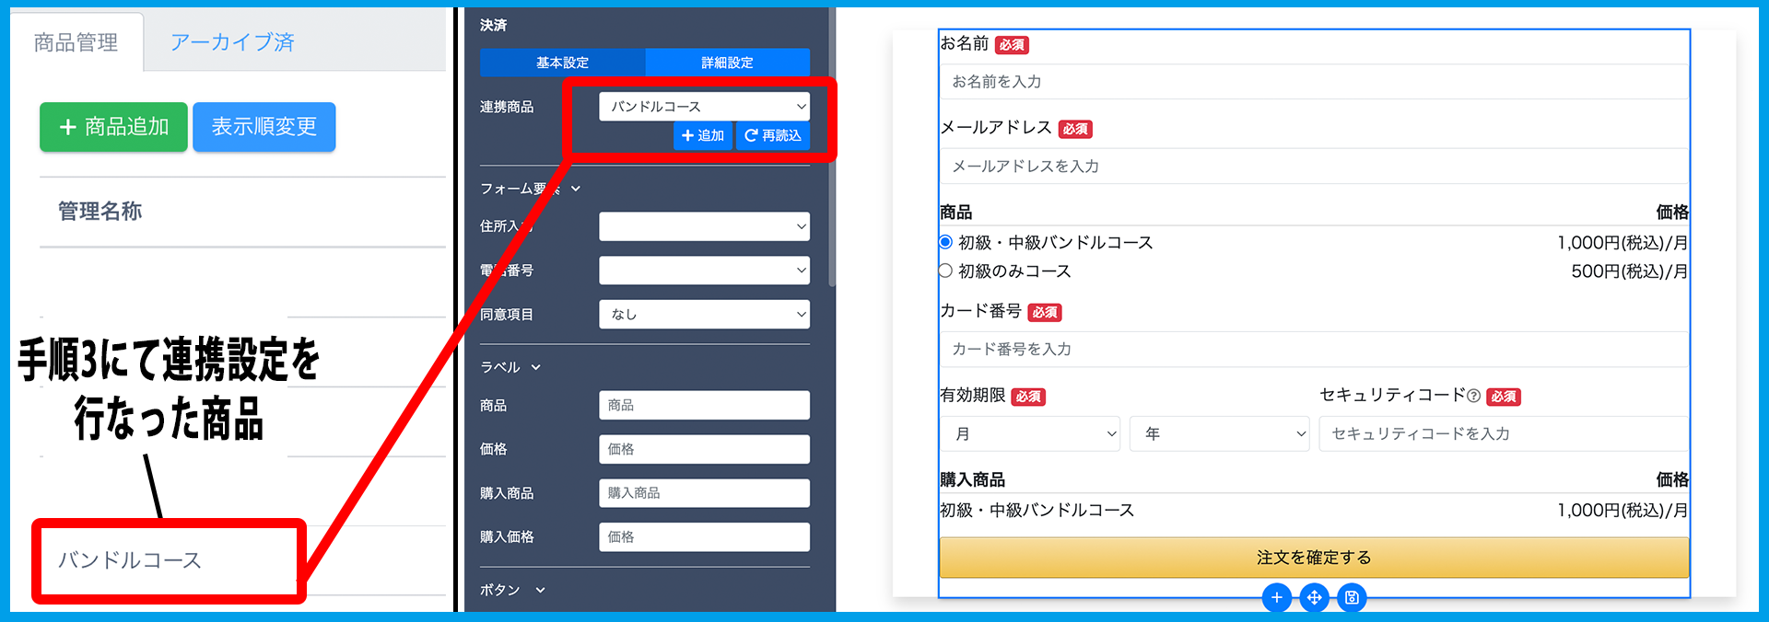
Task: Open the expiration year 年 dropdown
Action: coord(1220,433)
